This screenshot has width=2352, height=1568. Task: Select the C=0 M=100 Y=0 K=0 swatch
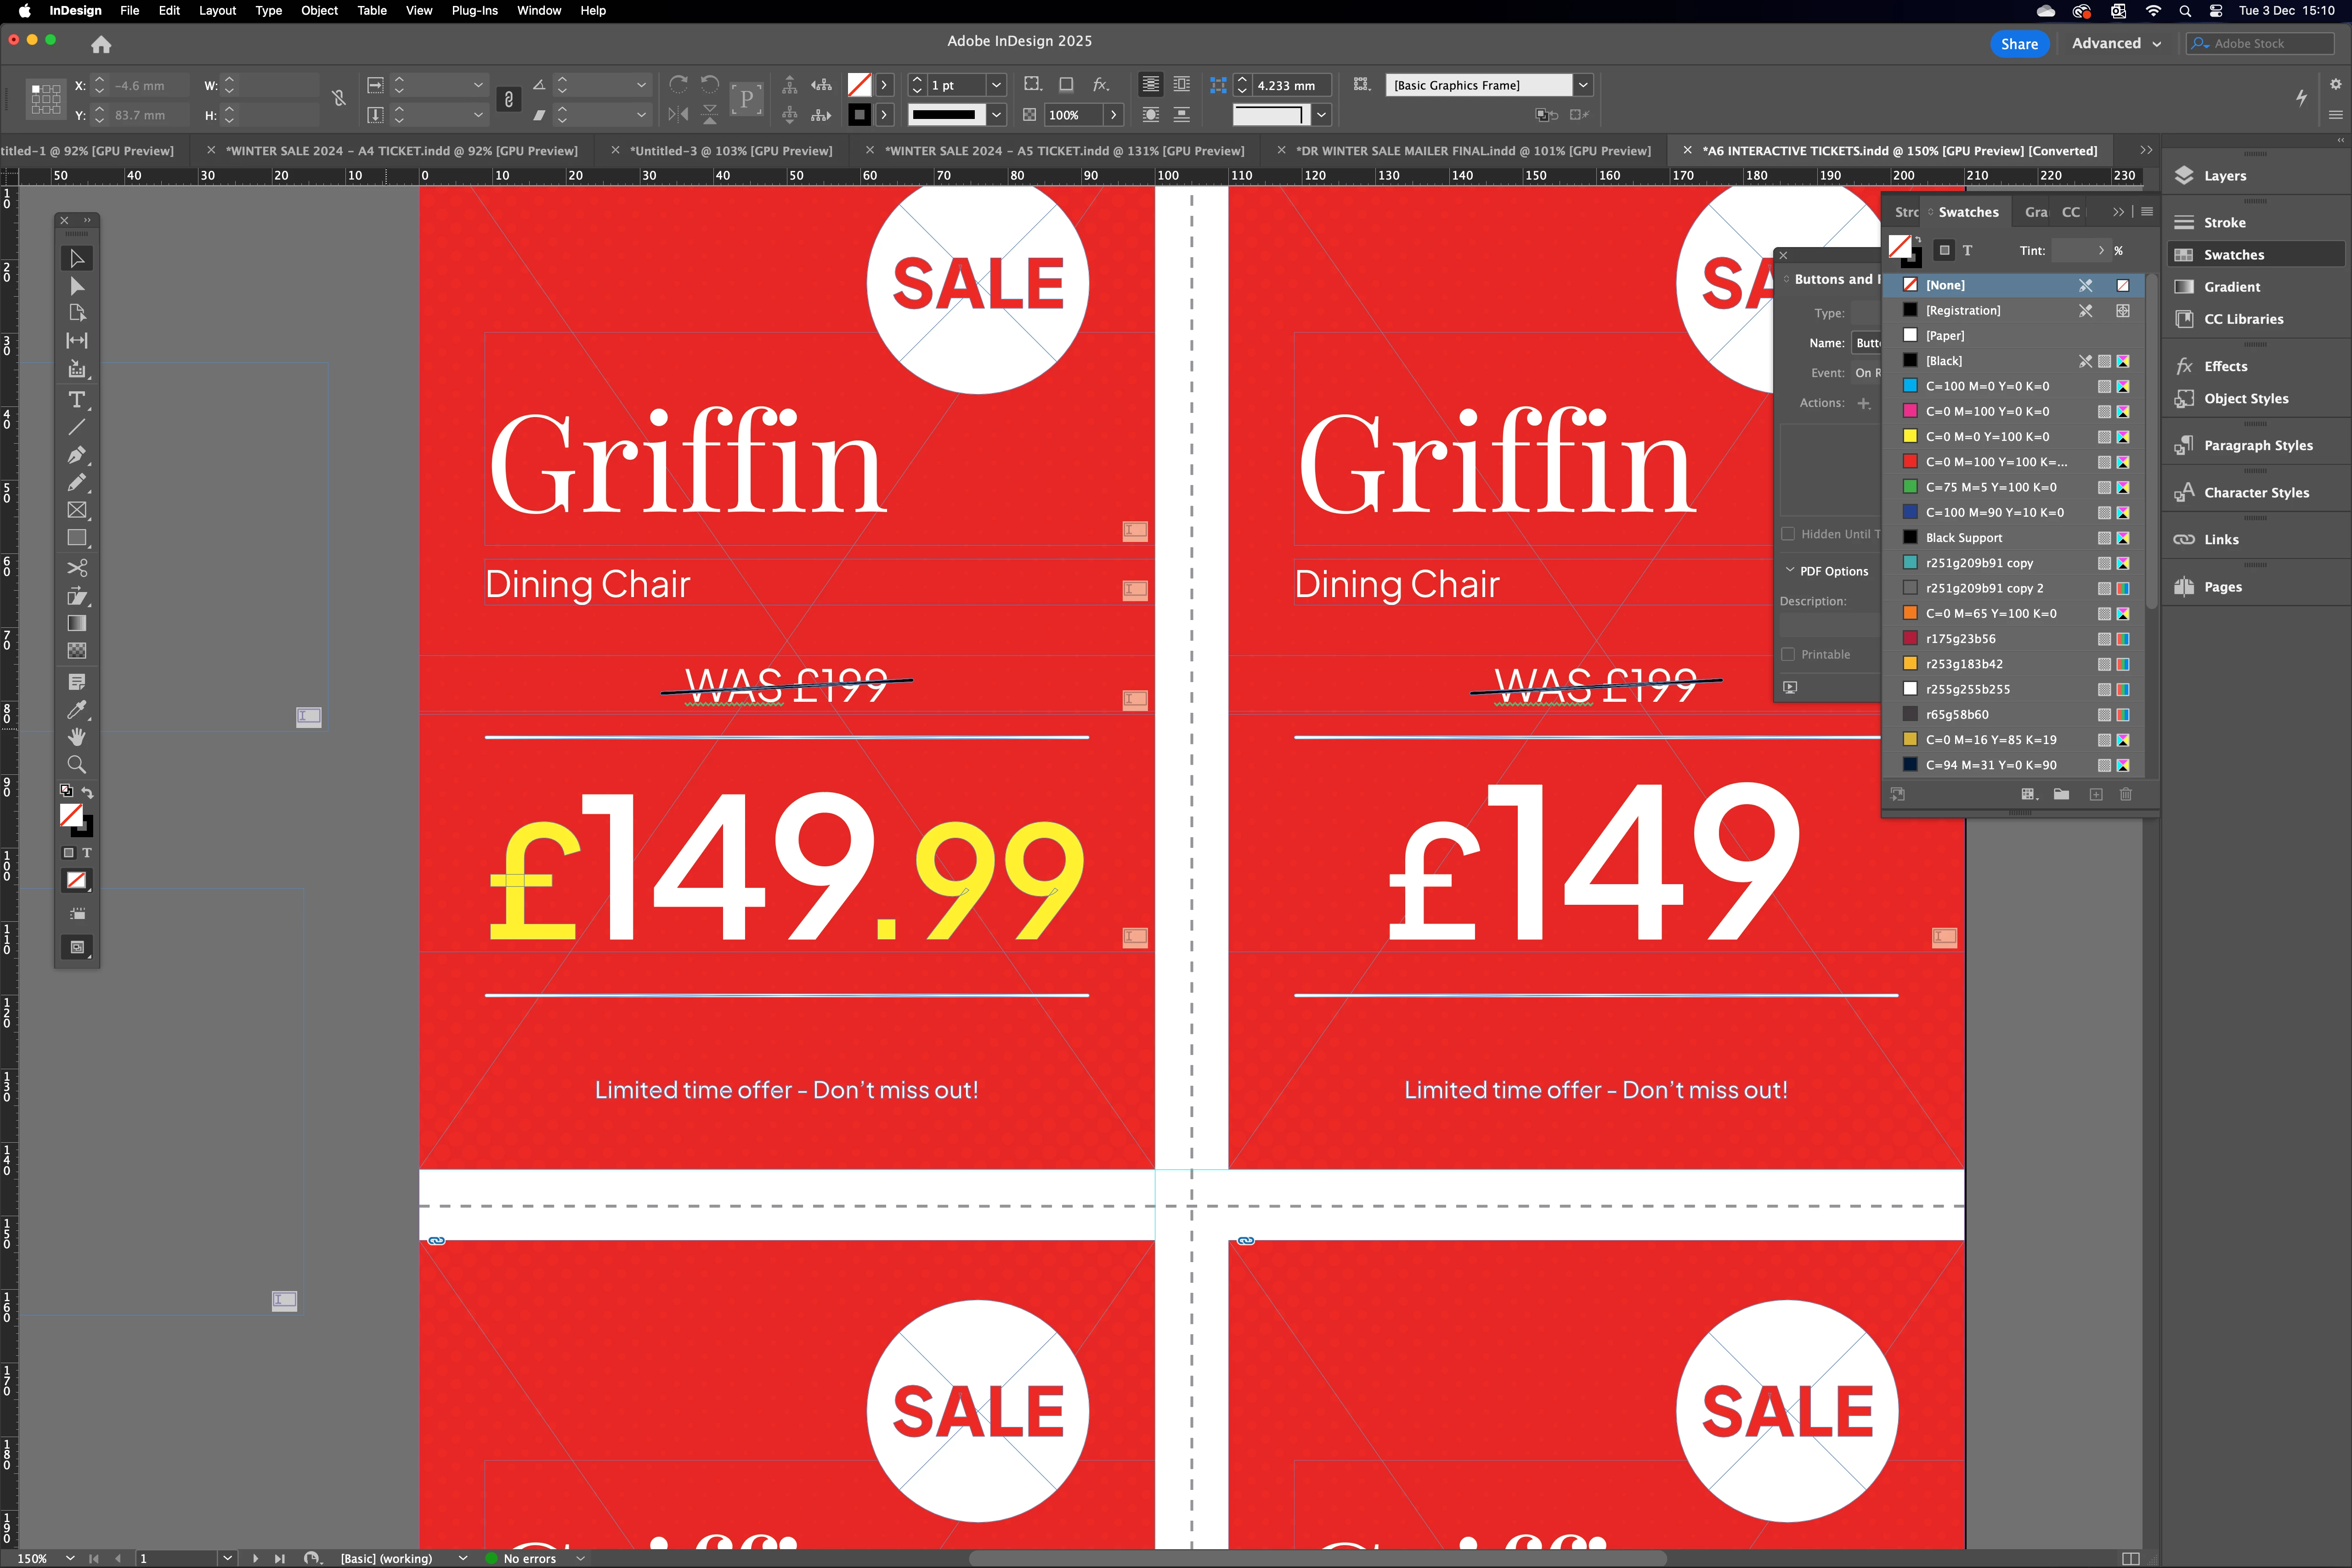point(2014,411)
